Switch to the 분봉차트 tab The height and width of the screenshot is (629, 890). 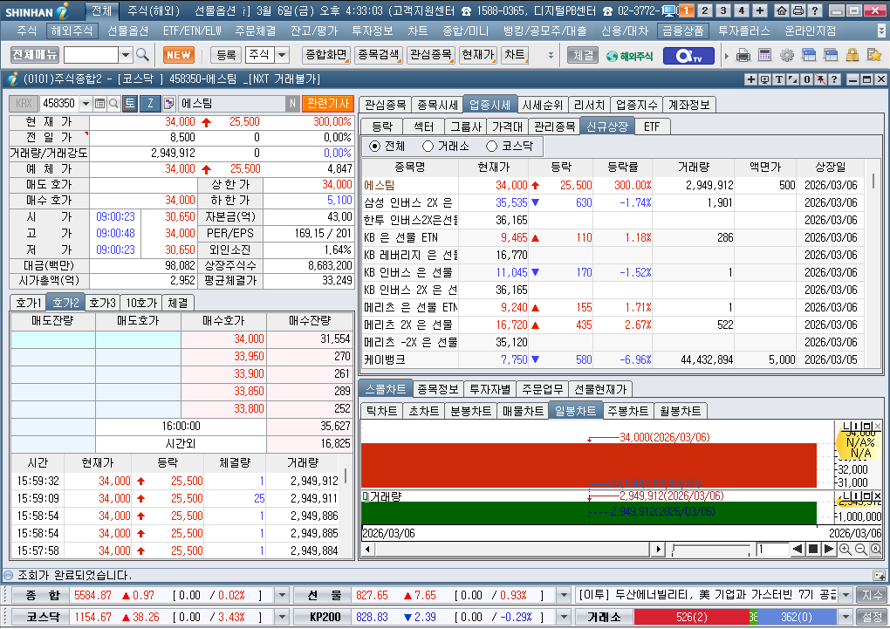pyautogui.click(x=470, y=411)
